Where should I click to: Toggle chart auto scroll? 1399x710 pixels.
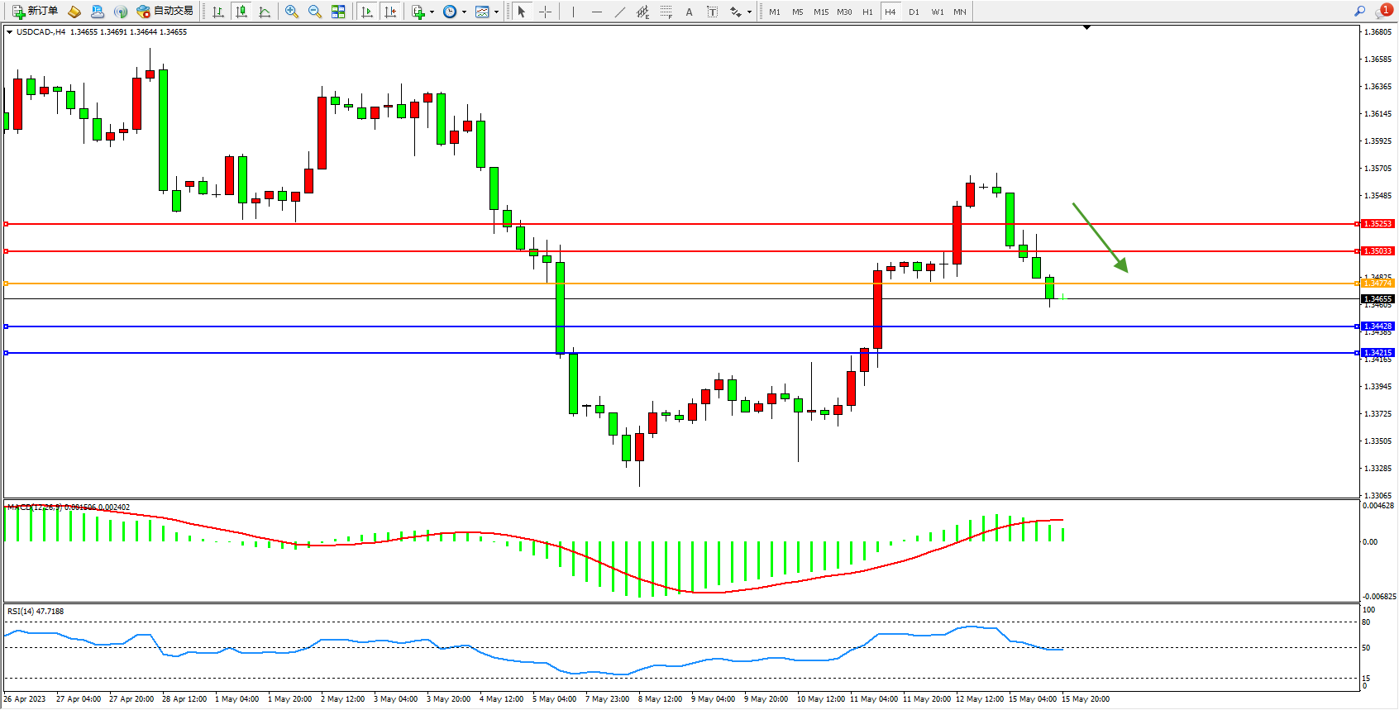pyautogui.click(x=367, y=12)
